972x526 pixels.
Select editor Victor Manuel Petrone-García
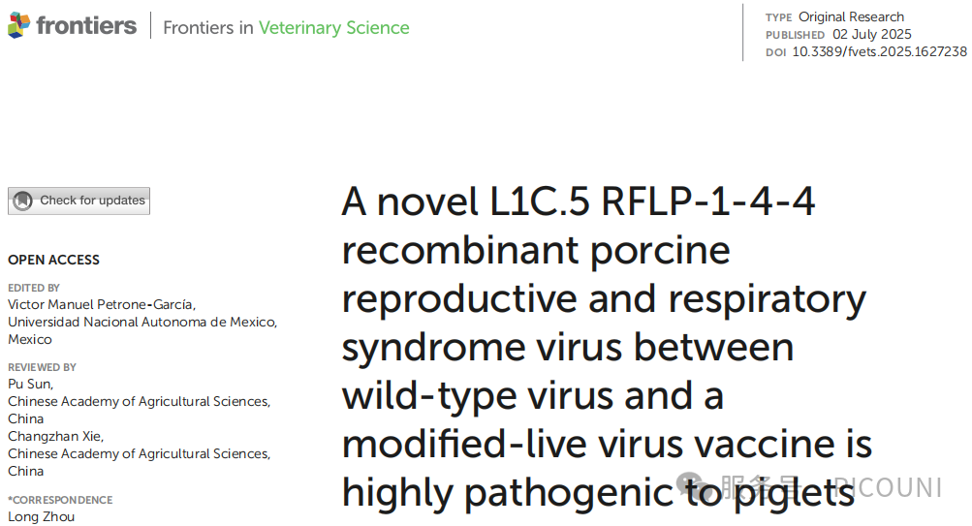102,304
